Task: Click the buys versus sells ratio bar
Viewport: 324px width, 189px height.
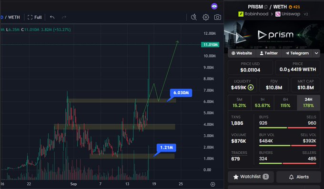Action: [288, 128]
